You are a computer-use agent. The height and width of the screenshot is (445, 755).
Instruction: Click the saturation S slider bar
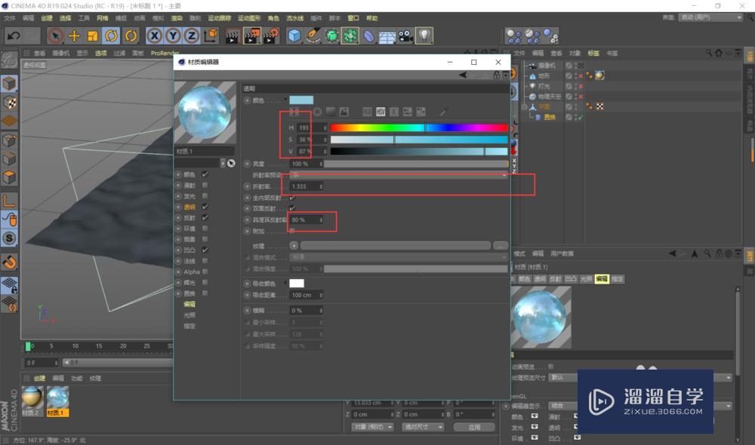click(x=419, y=140)
